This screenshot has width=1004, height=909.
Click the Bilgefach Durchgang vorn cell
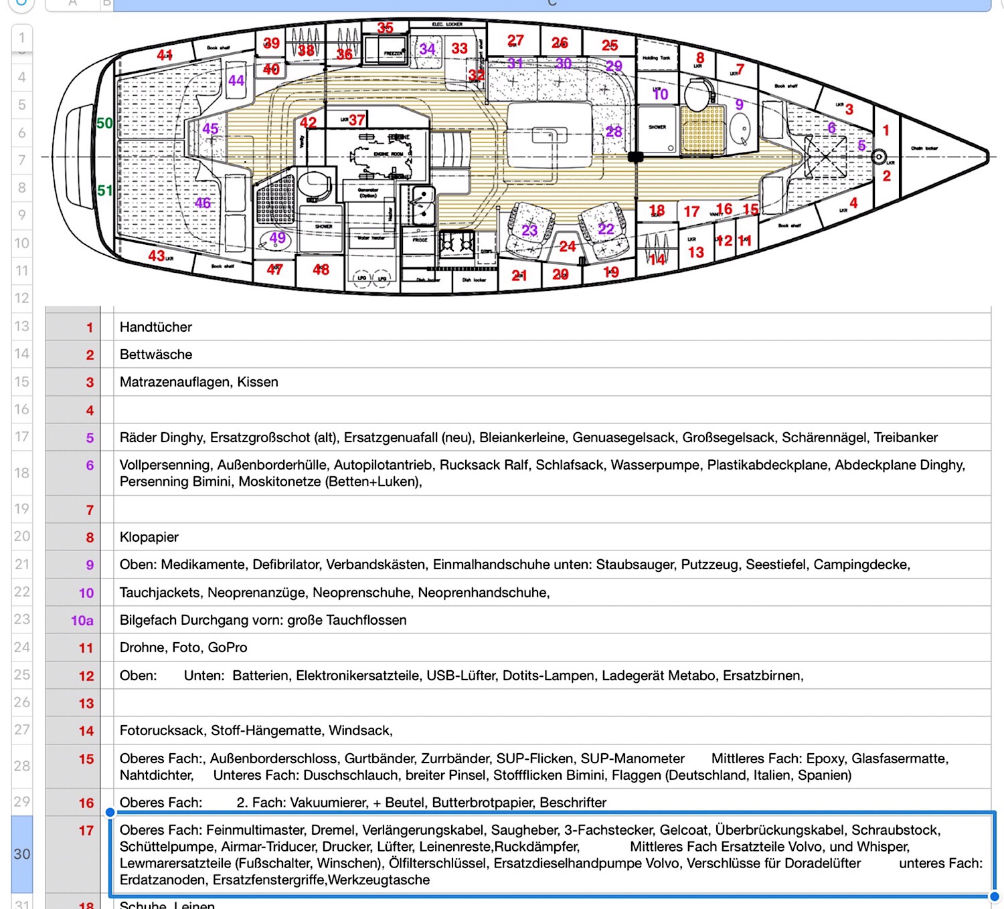[x=552, y=620]
